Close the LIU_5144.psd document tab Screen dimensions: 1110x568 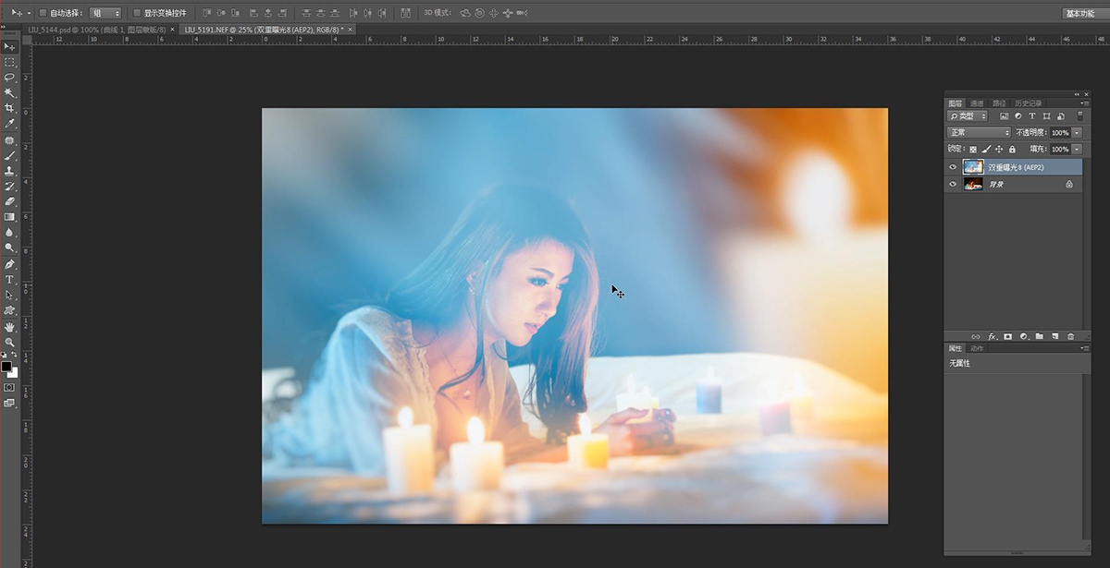coord(173,30)
